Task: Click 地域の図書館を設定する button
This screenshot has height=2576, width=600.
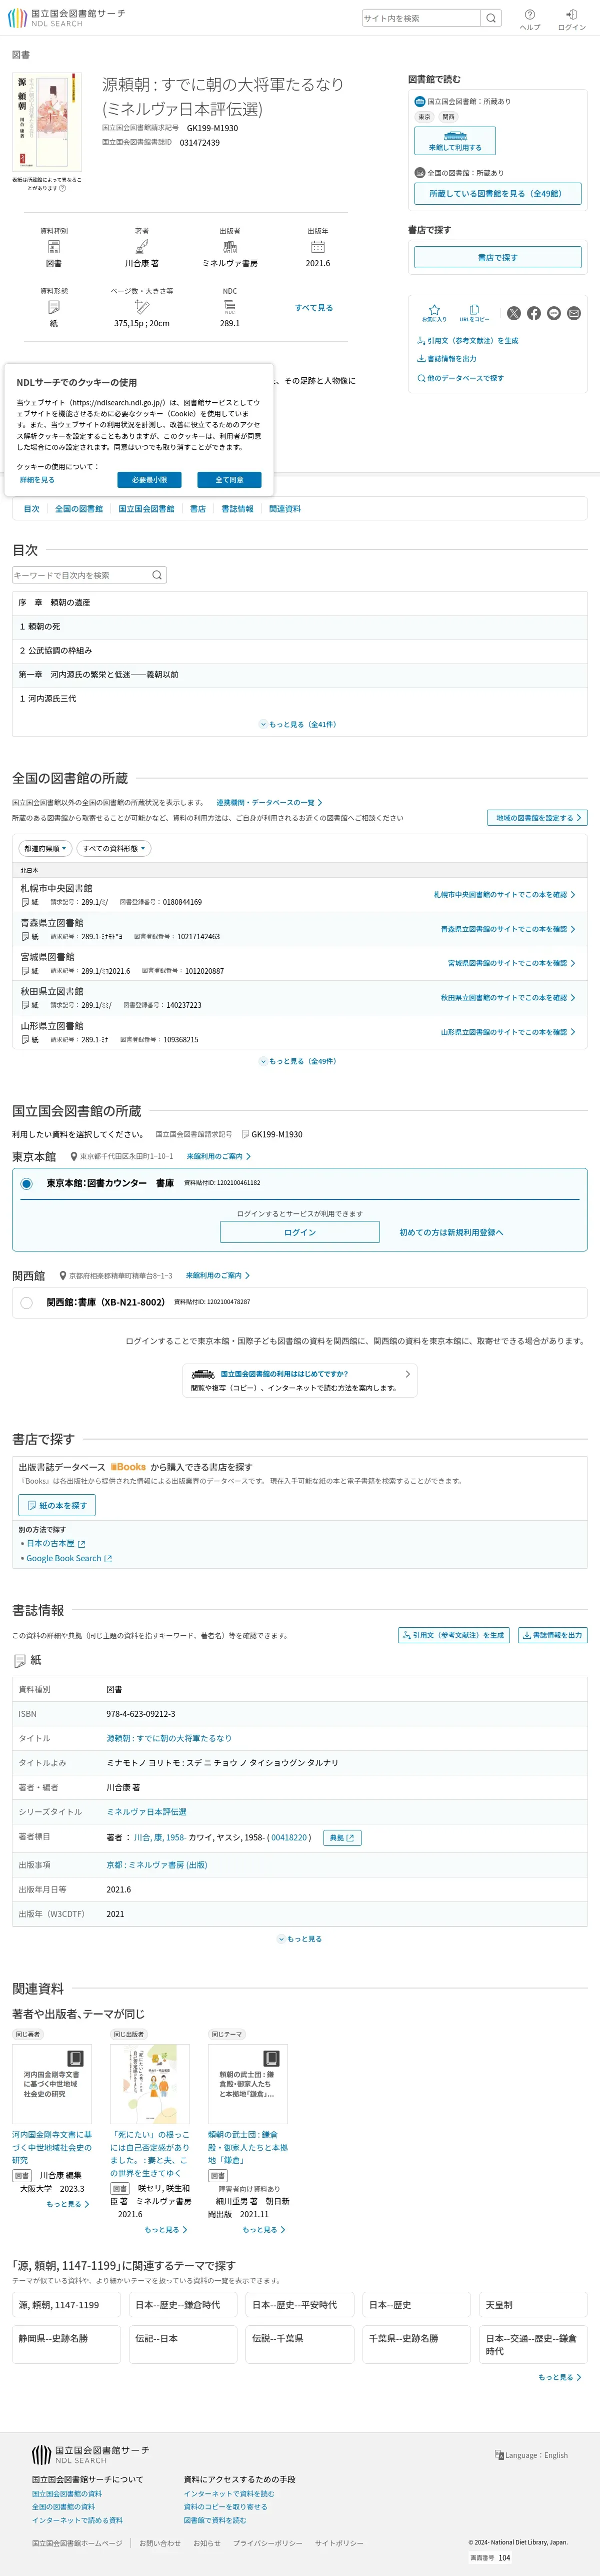Action: click(x=537, y=818)
